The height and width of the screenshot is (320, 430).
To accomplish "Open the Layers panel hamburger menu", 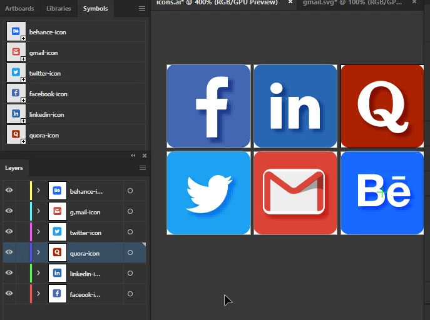I will coord(143,167).
